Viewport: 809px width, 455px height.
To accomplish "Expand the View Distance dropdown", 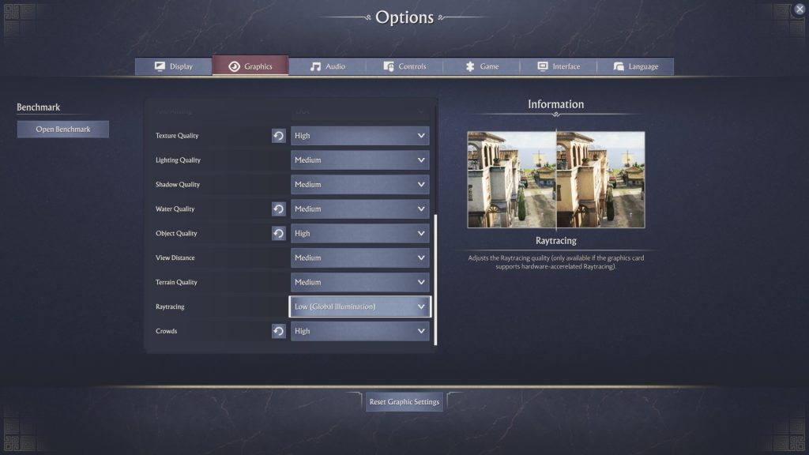I will pyautogui.click(x=359, y=258).
